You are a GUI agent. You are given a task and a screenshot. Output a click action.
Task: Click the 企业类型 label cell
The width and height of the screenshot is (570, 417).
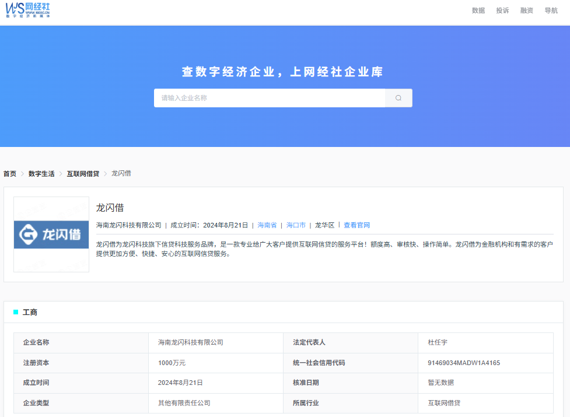81,403
